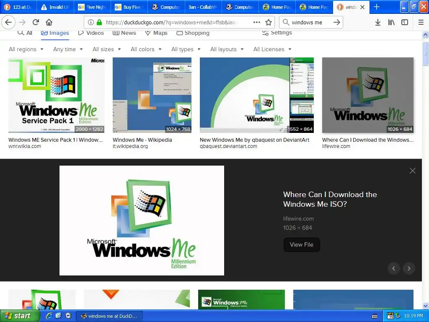The height and width of the screenshot is (322, 429).
Task: Open the Downloads arrow icon
Action: [378, 22]
